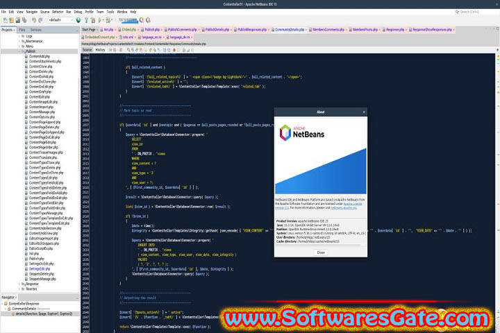
Task: Select Init.php in the Projects tree
Action: 34,254
